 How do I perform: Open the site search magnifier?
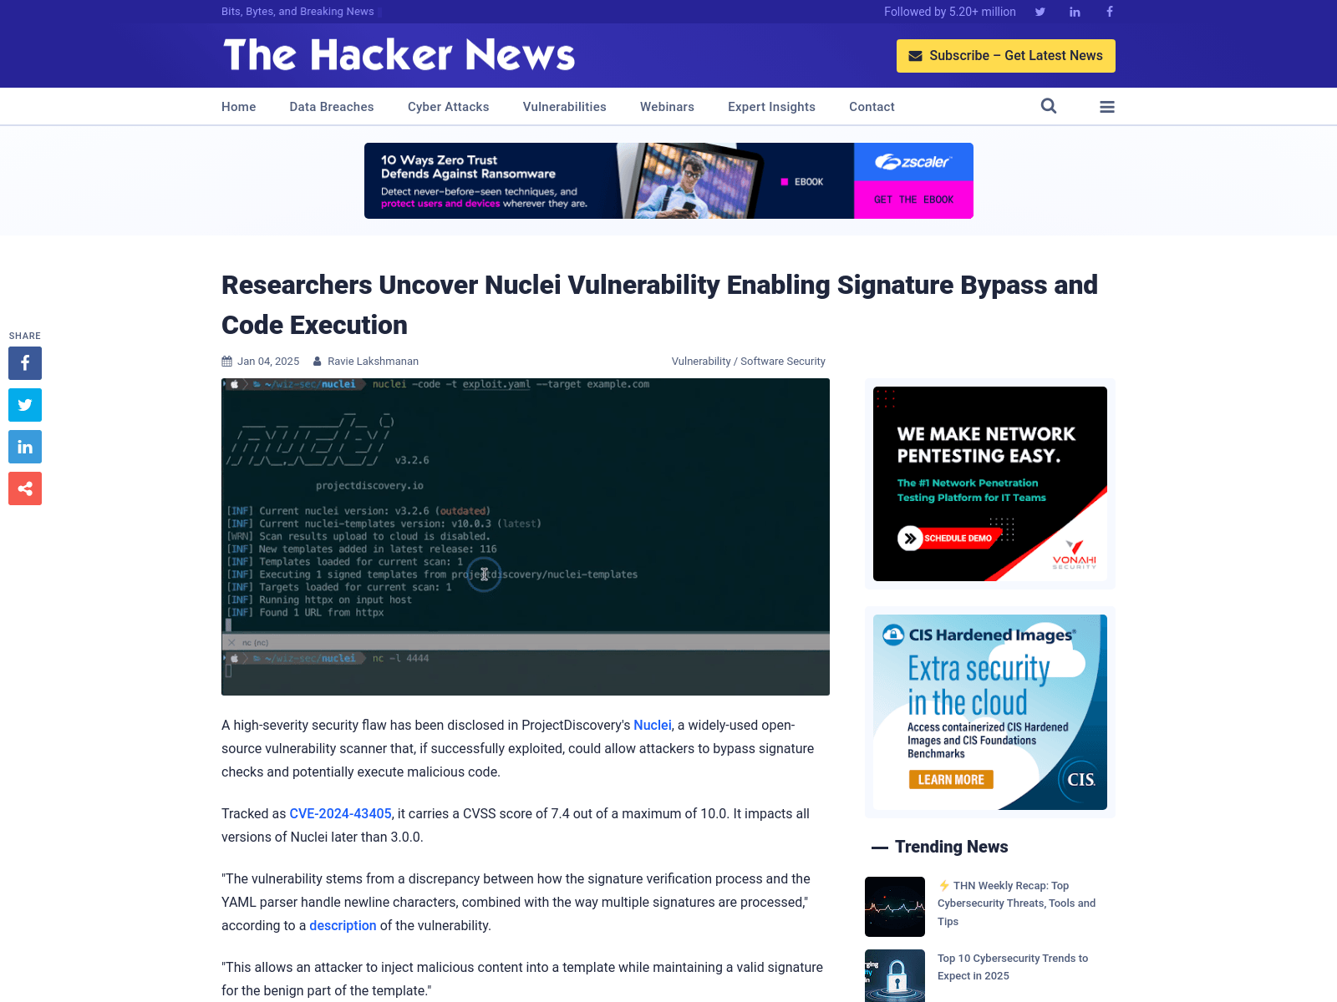(x=1049, y=106)
